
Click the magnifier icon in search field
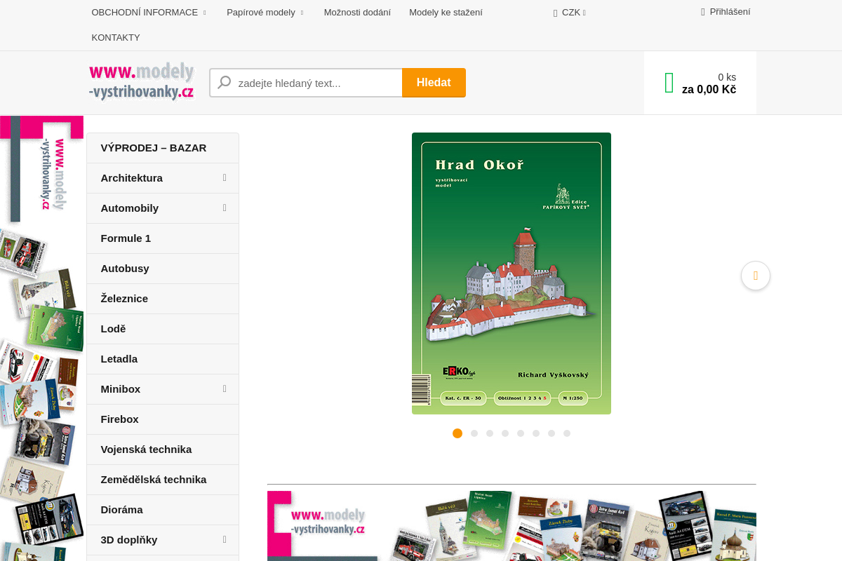pos(225,83)
